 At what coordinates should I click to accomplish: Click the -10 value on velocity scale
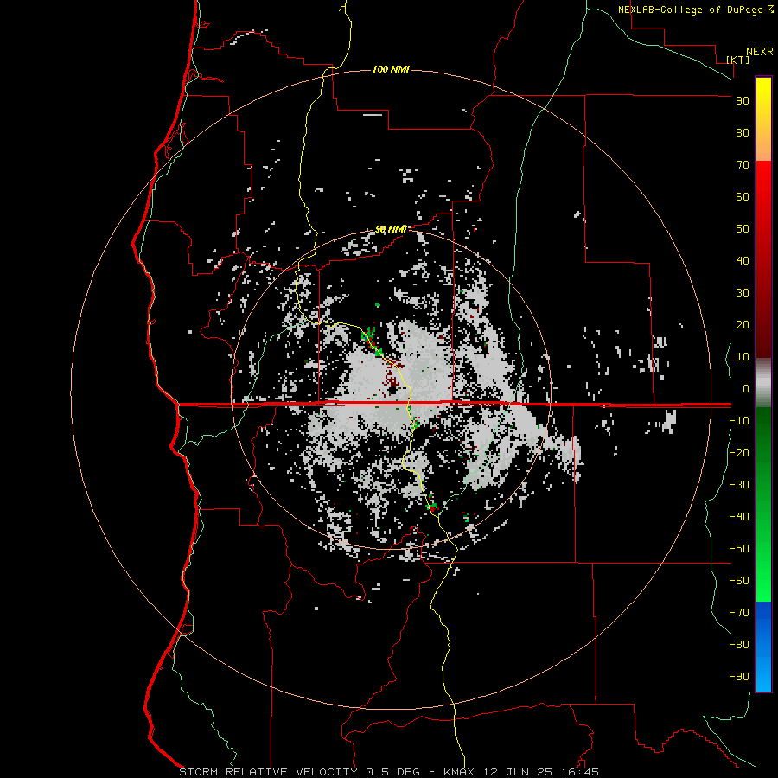click(739, 421)
